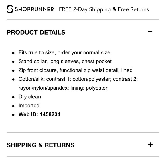Image resolution: width=166 pixels, height=166 pixels.
Task: Click the 'Dry clean' care instruction
Action: (x=30, y=97)
